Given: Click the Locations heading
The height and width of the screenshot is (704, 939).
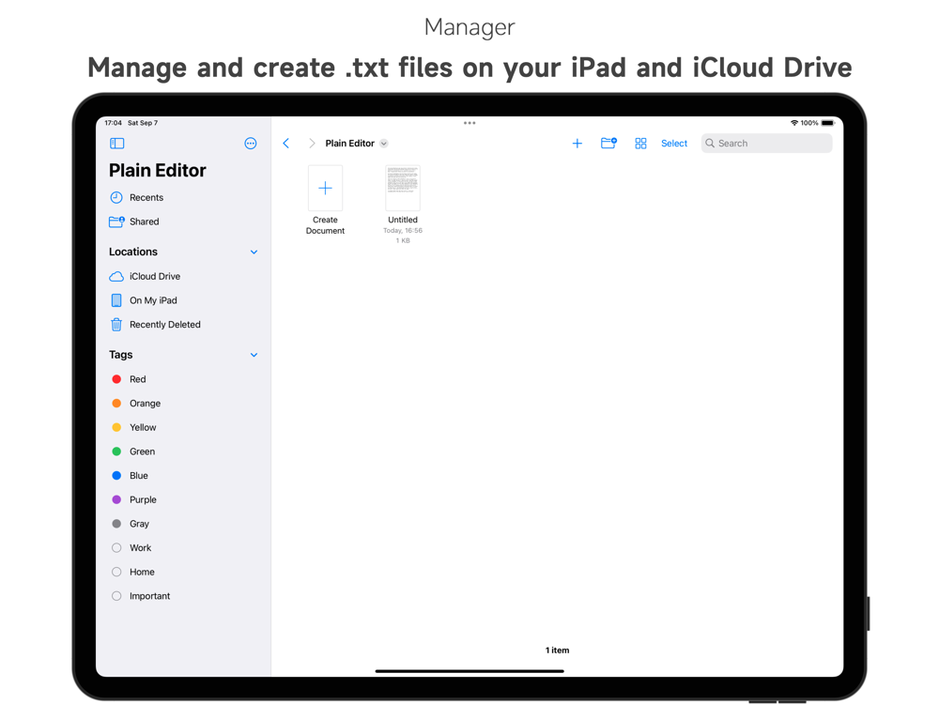Looking at the screenshot, I should (133, 252).
